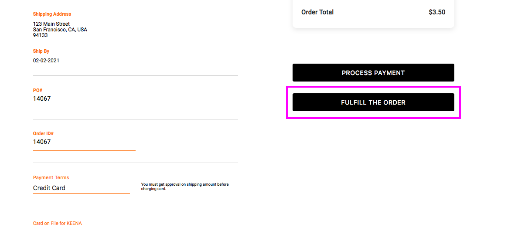Click the Card on File for KEENA heading

(x=58, y=223)
